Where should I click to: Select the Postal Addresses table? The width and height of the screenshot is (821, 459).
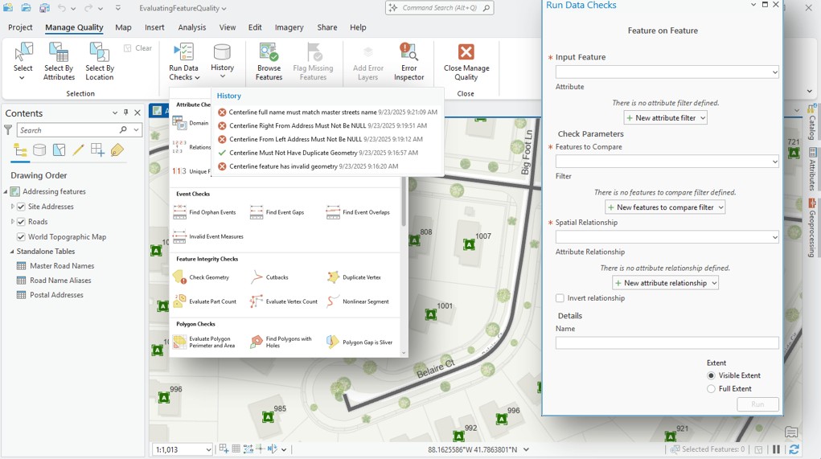point(56,295)
